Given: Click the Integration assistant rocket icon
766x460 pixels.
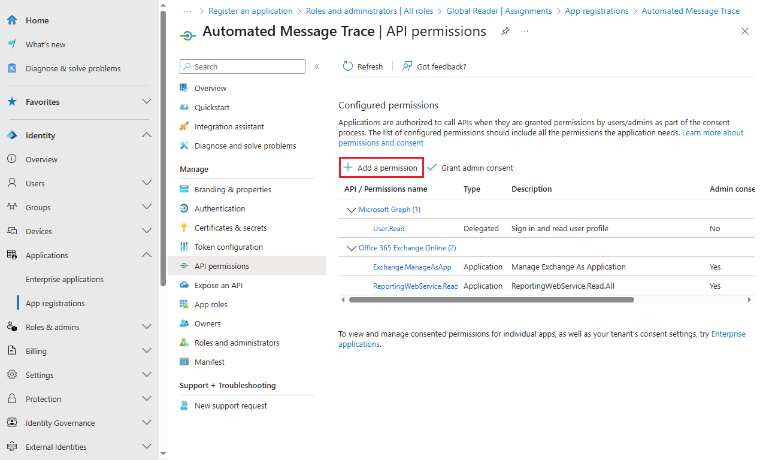Looking at the screenshot, I should click(184, 126).
